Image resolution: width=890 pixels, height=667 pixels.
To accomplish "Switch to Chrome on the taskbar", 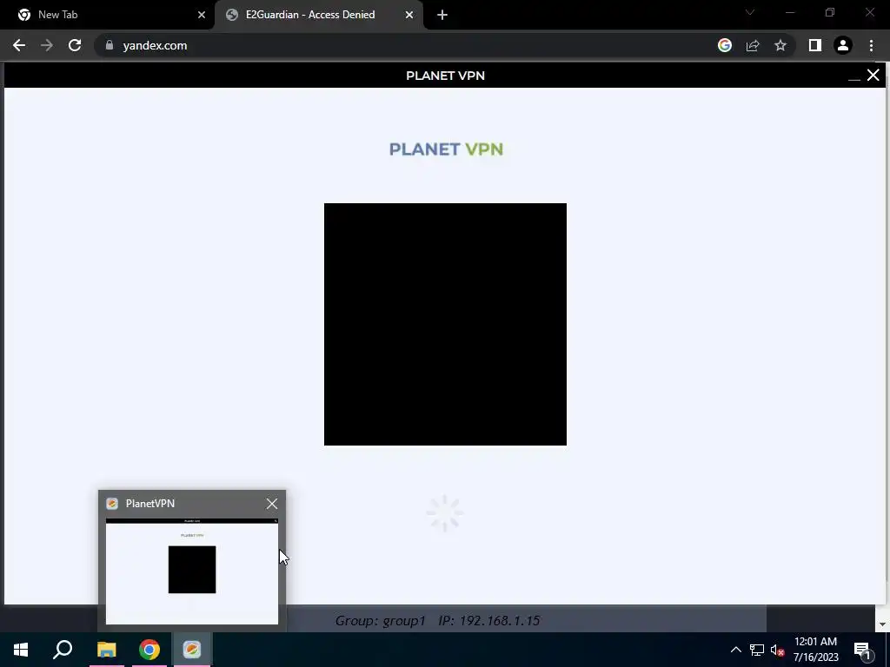I will click(x=149, y=650).
